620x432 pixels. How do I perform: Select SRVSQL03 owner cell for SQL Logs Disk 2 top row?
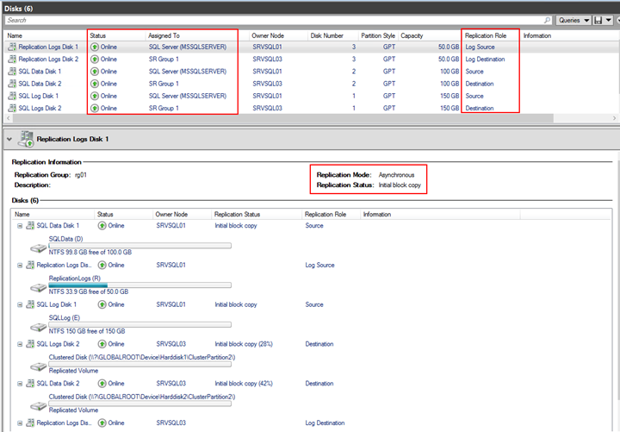click(x=267, y=108)
